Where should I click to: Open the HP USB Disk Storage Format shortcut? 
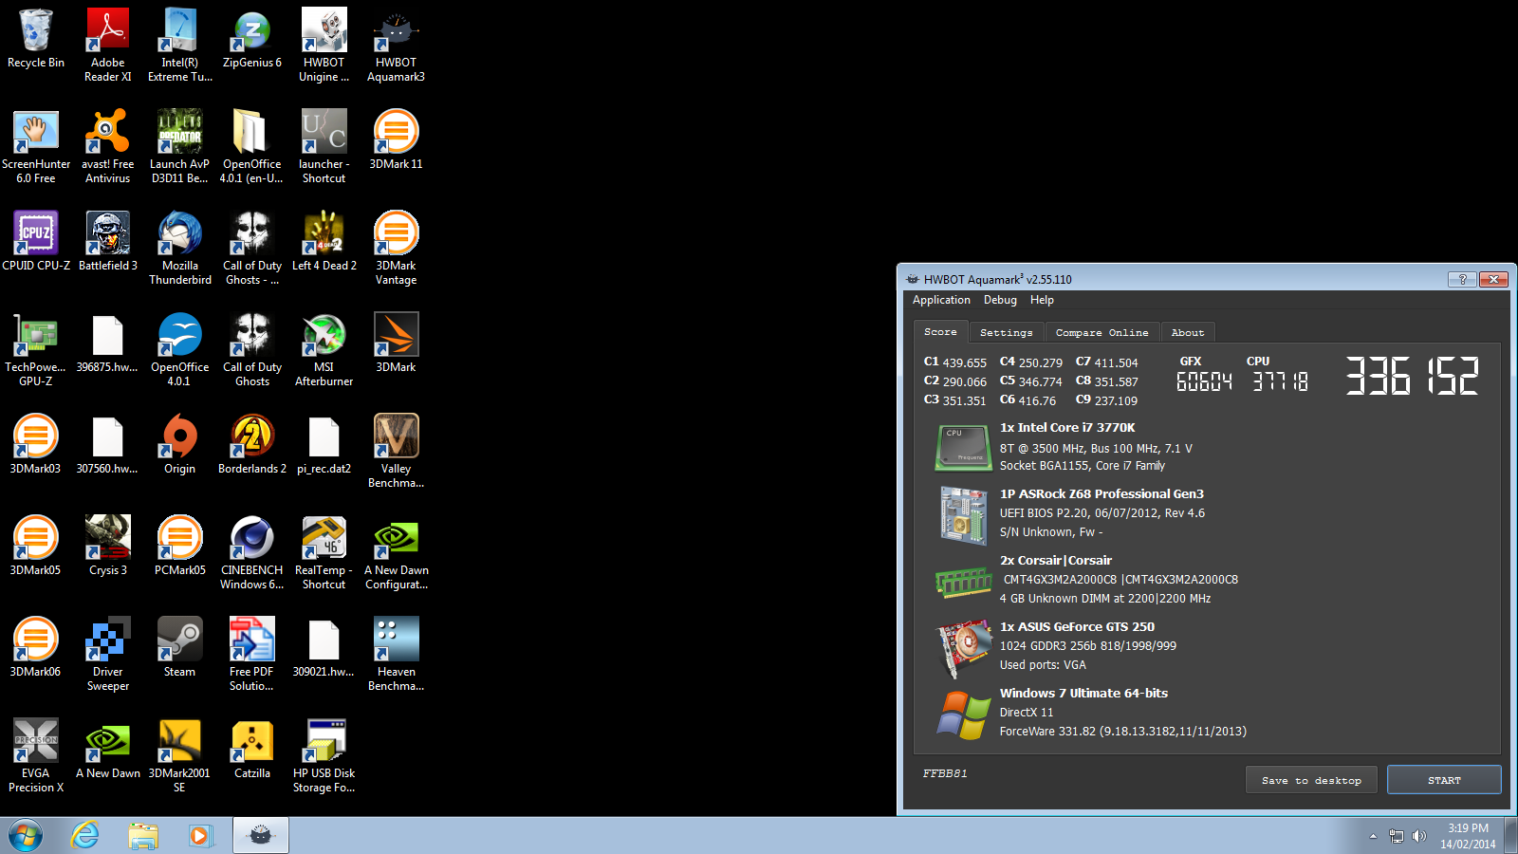(x=324, y=756)
